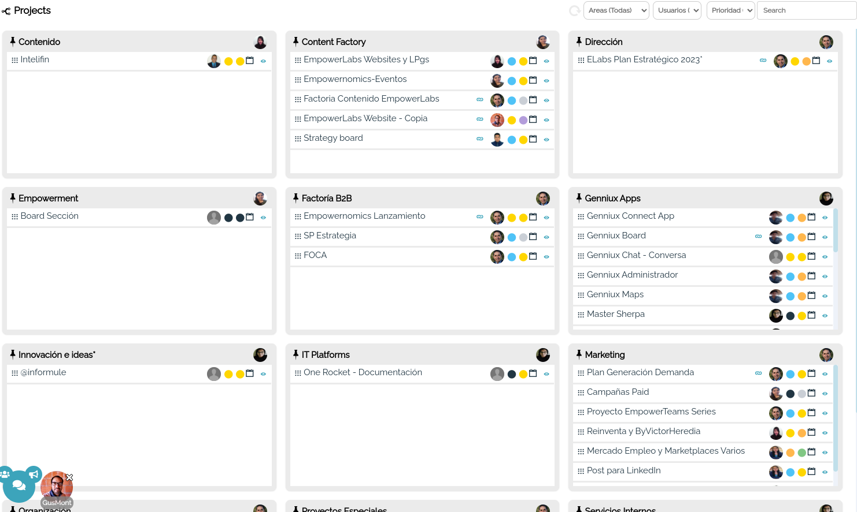Open the chat bubbles widget
The image size is (857, 512).
click(19, 485)
